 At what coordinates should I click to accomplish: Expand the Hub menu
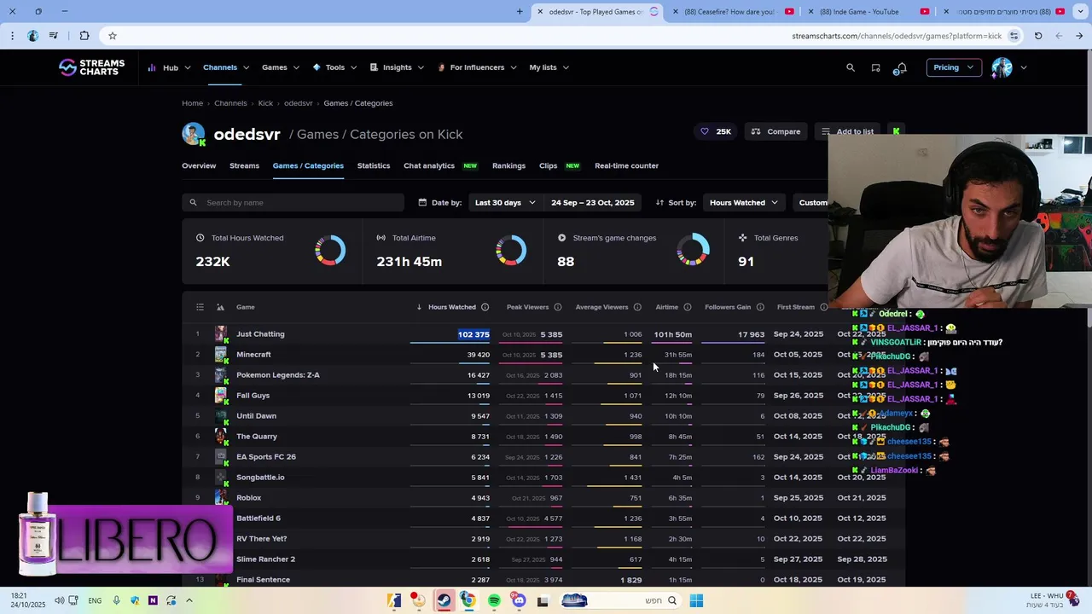[x=169, y=67]
